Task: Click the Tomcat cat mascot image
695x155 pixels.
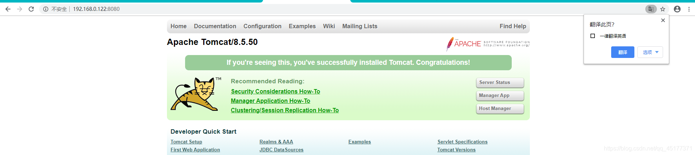Action: 196,94
